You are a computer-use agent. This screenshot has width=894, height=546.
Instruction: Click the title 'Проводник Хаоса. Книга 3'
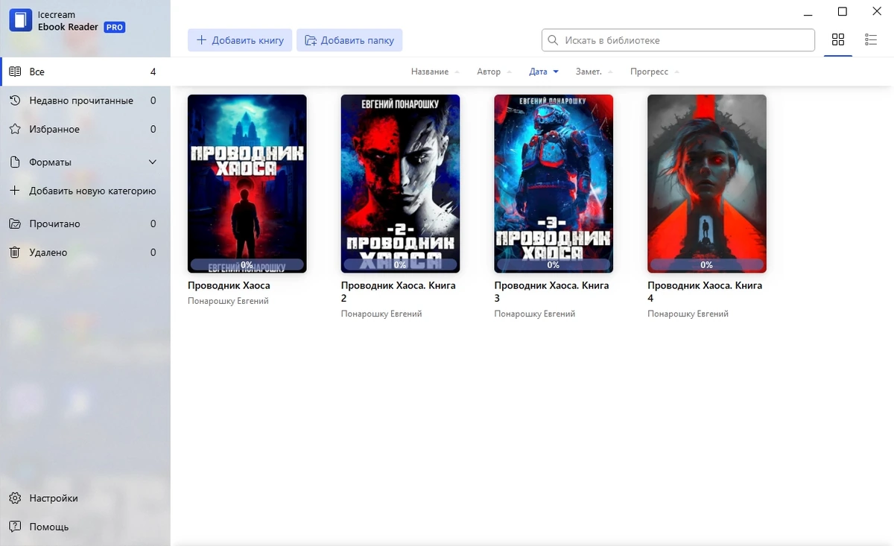(x=551, y=292)
